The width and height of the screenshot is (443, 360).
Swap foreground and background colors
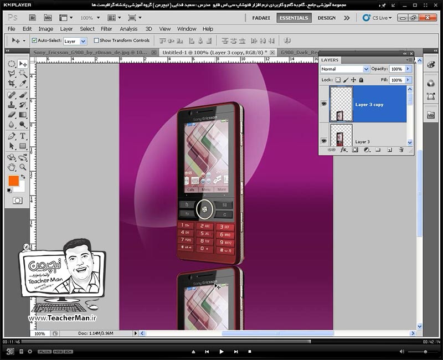[23, 176]
